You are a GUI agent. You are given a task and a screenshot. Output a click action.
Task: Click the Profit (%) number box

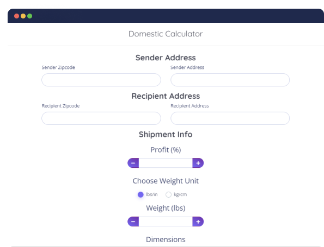(166, 163)
